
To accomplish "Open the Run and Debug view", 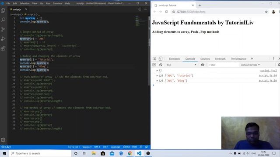I will tap(3, 39).
